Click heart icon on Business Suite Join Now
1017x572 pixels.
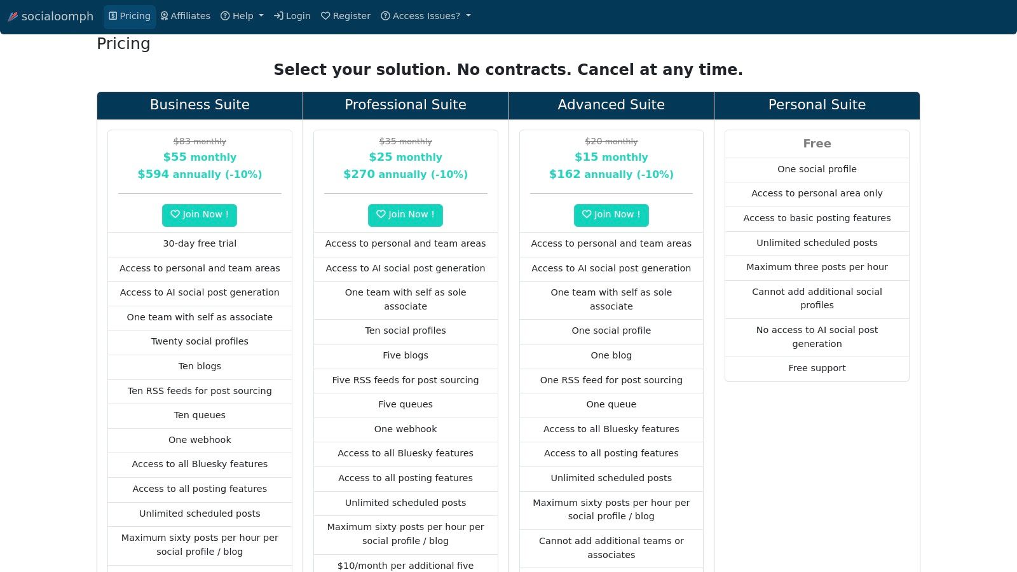coord(175,215)
